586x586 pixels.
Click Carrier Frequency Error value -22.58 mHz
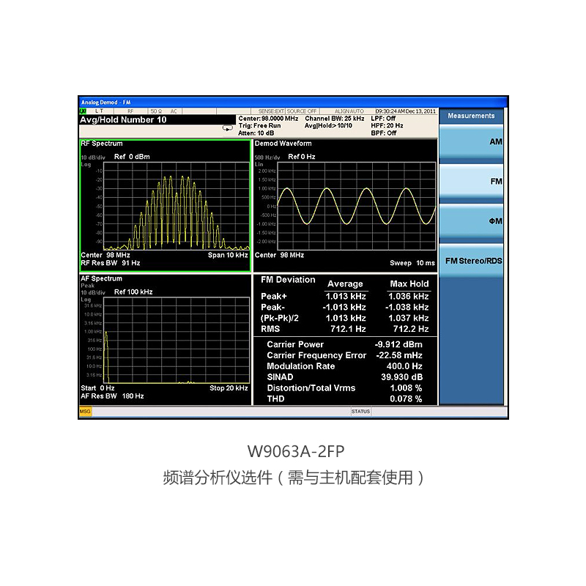pos(399,355)
